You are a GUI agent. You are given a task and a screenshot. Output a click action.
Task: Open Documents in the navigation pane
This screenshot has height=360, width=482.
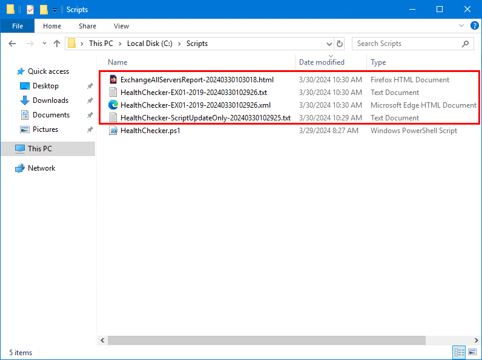(51, 115)
